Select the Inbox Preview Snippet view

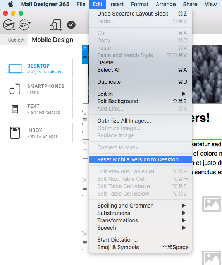pos(38,133)
